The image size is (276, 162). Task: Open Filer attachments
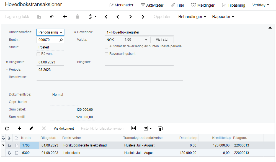click(177, 5)
